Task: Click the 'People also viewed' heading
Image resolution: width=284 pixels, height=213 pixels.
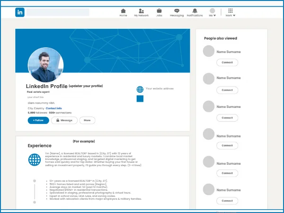Action: 221,38
